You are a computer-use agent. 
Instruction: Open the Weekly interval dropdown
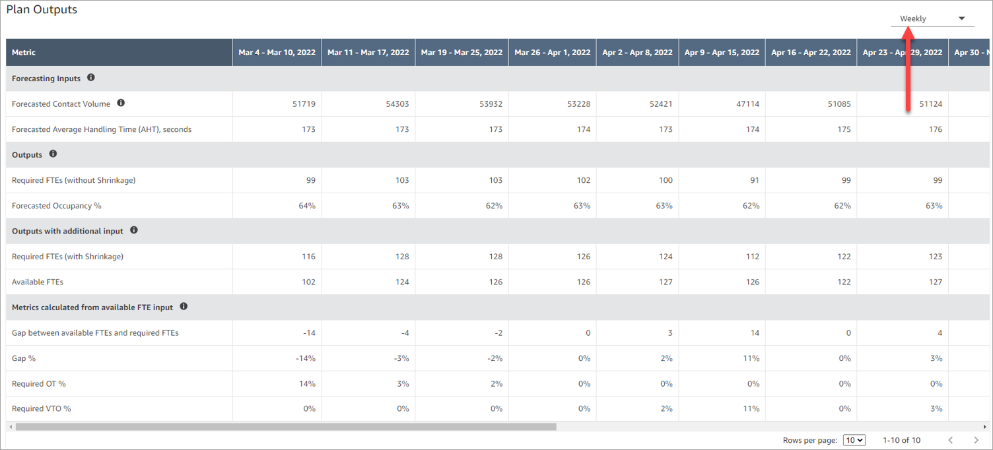(x=932, y=18)
